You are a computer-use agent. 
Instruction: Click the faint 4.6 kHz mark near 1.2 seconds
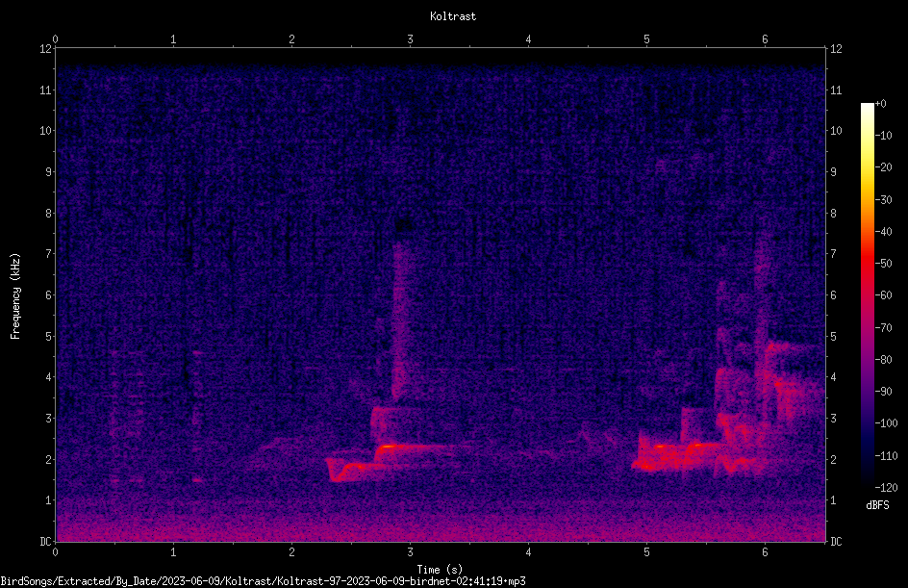click(198, 351)
